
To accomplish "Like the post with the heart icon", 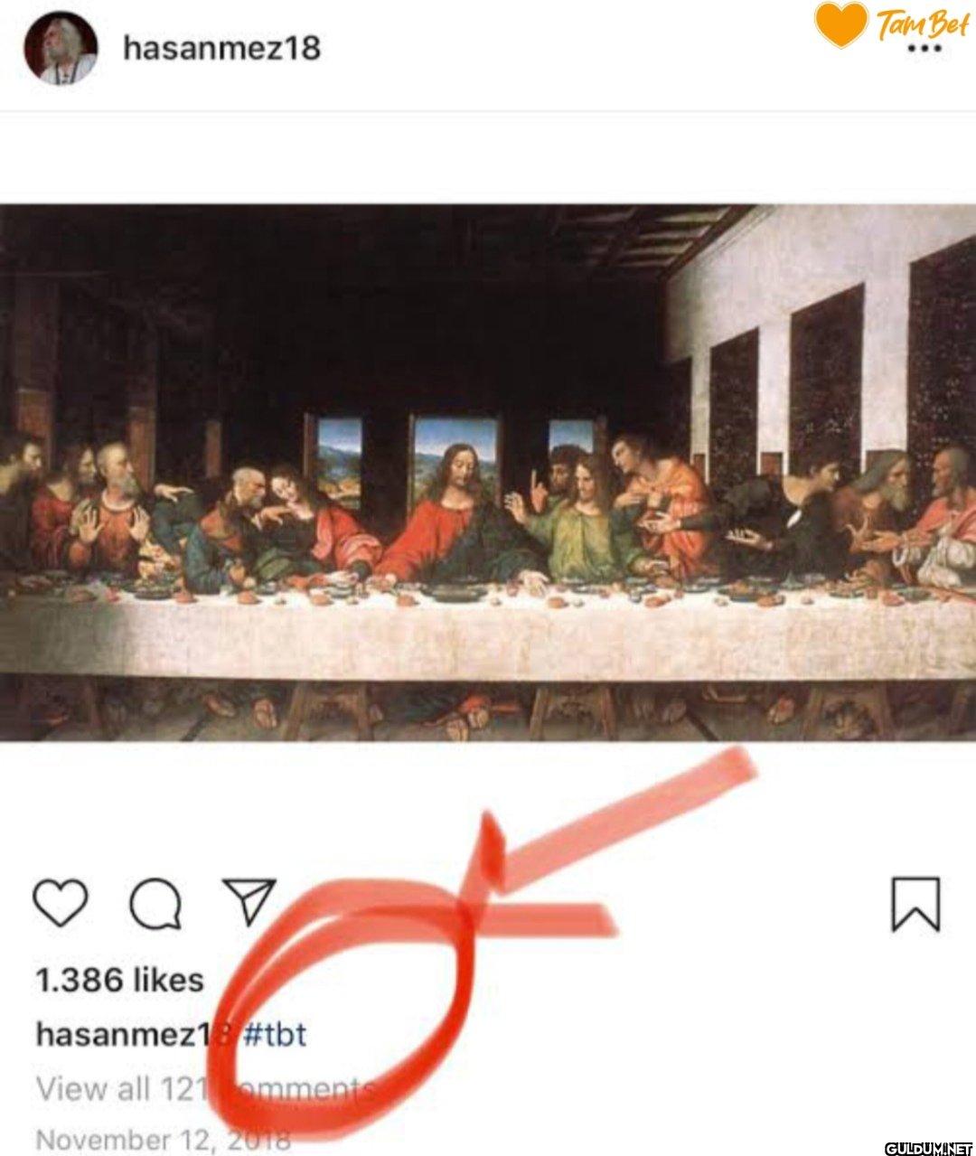I will 61,903.
